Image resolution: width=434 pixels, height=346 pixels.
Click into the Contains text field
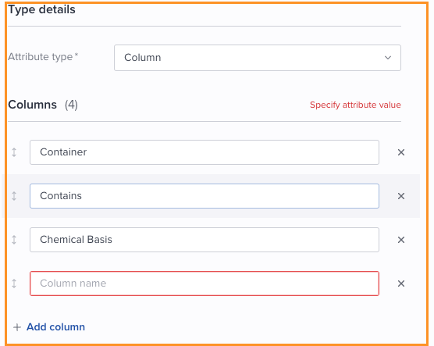pyautogui.click(x=205, y=196)
